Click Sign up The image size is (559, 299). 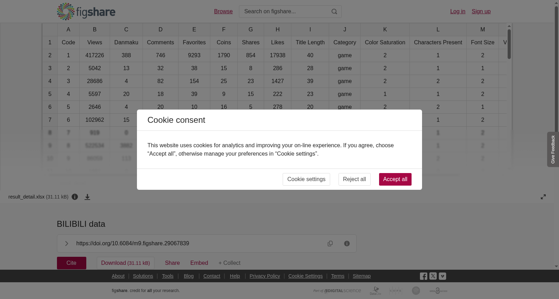[x=481, y=12]
